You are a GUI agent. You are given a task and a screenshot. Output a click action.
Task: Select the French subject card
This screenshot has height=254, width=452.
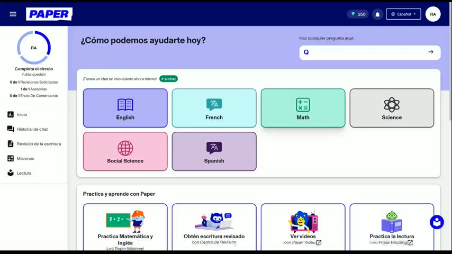point(214,108)
